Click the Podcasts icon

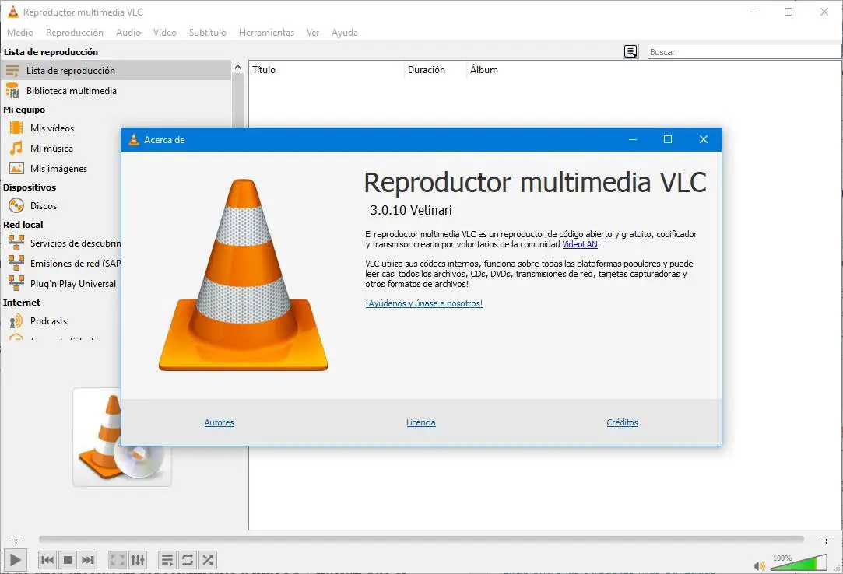16,321
